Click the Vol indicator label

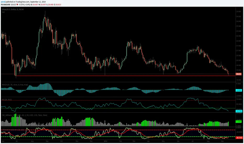[3, 12]
